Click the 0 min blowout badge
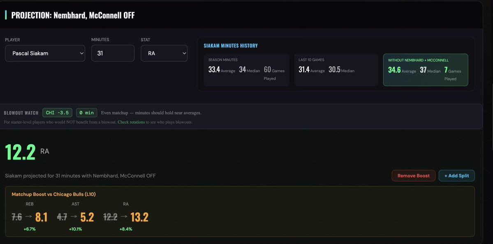 coord(86,113)
